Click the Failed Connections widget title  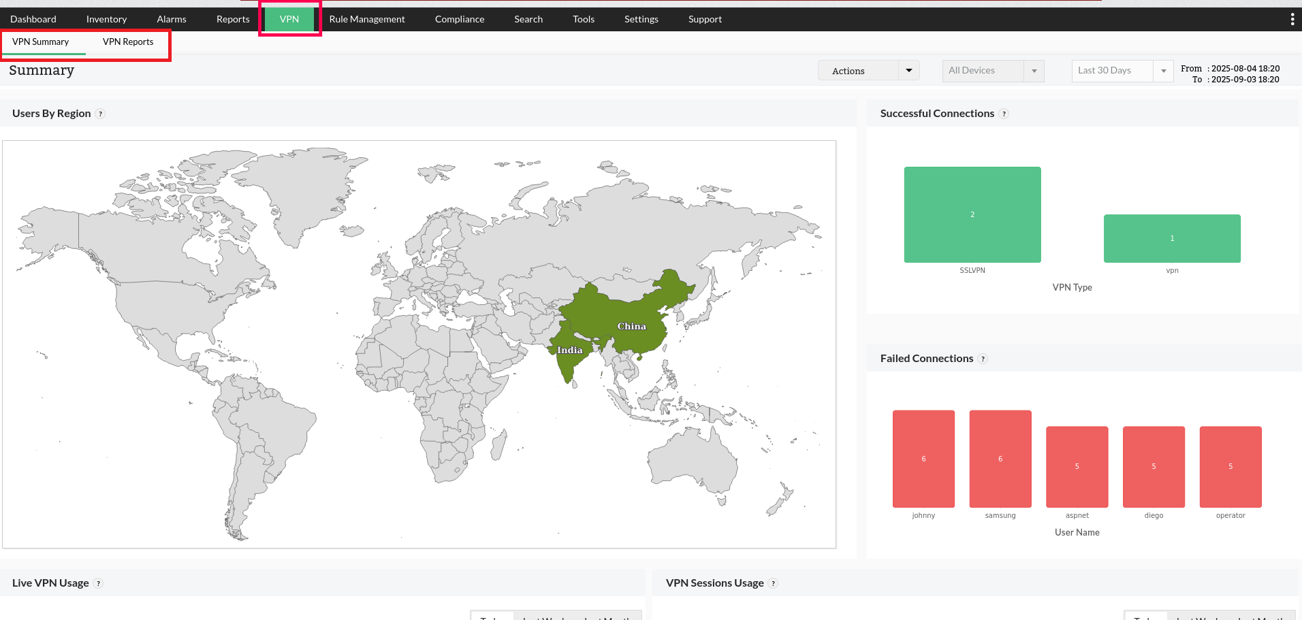pyautogui.click(x=927, y=359)
